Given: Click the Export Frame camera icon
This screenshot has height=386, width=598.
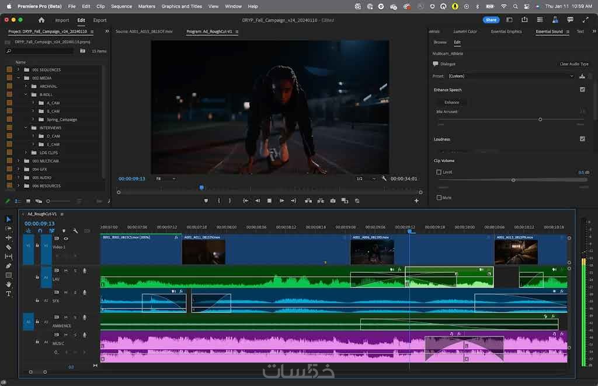Looking at the screenshot, I should 333,201.
